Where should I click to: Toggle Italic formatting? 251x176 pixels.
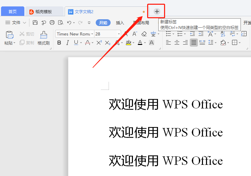68,43
